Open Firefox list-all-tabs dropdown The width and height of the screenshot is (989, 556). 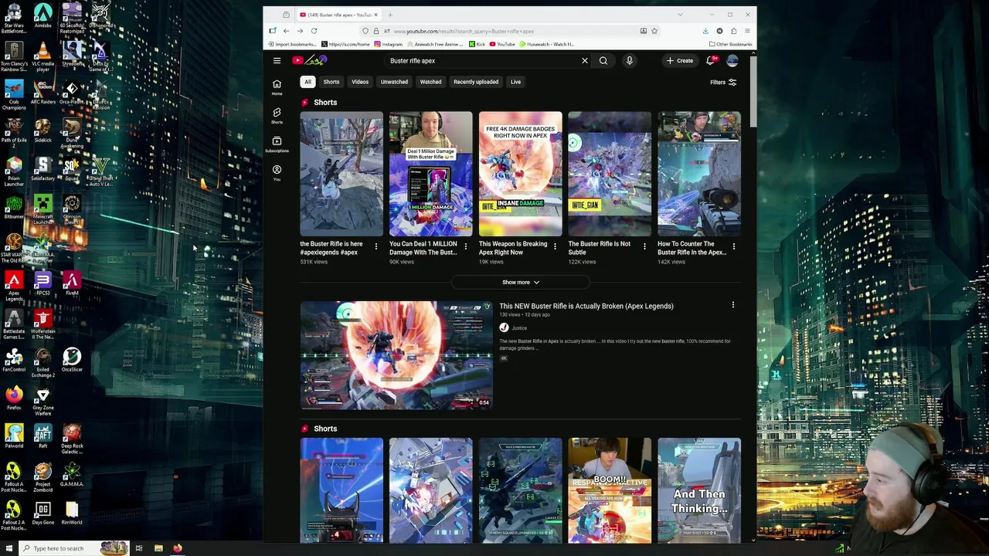680,15
